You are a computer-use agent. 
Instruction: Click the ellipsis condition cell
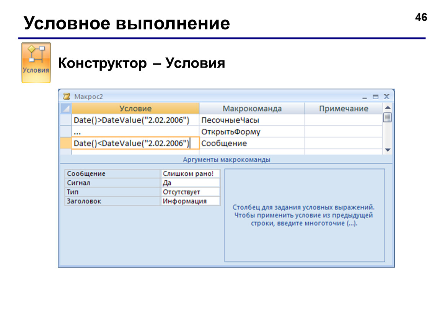135,131
